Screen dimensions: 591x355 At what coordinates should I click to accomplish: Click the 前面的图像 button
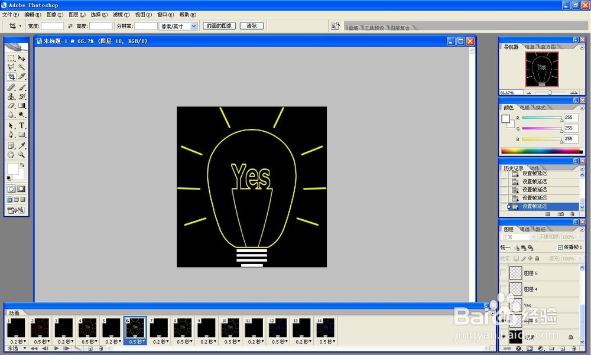point(219,25)
